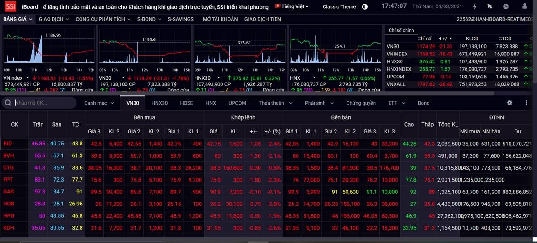537x243 pixels.
Task: Click the stock code search field
Action: 43,103
